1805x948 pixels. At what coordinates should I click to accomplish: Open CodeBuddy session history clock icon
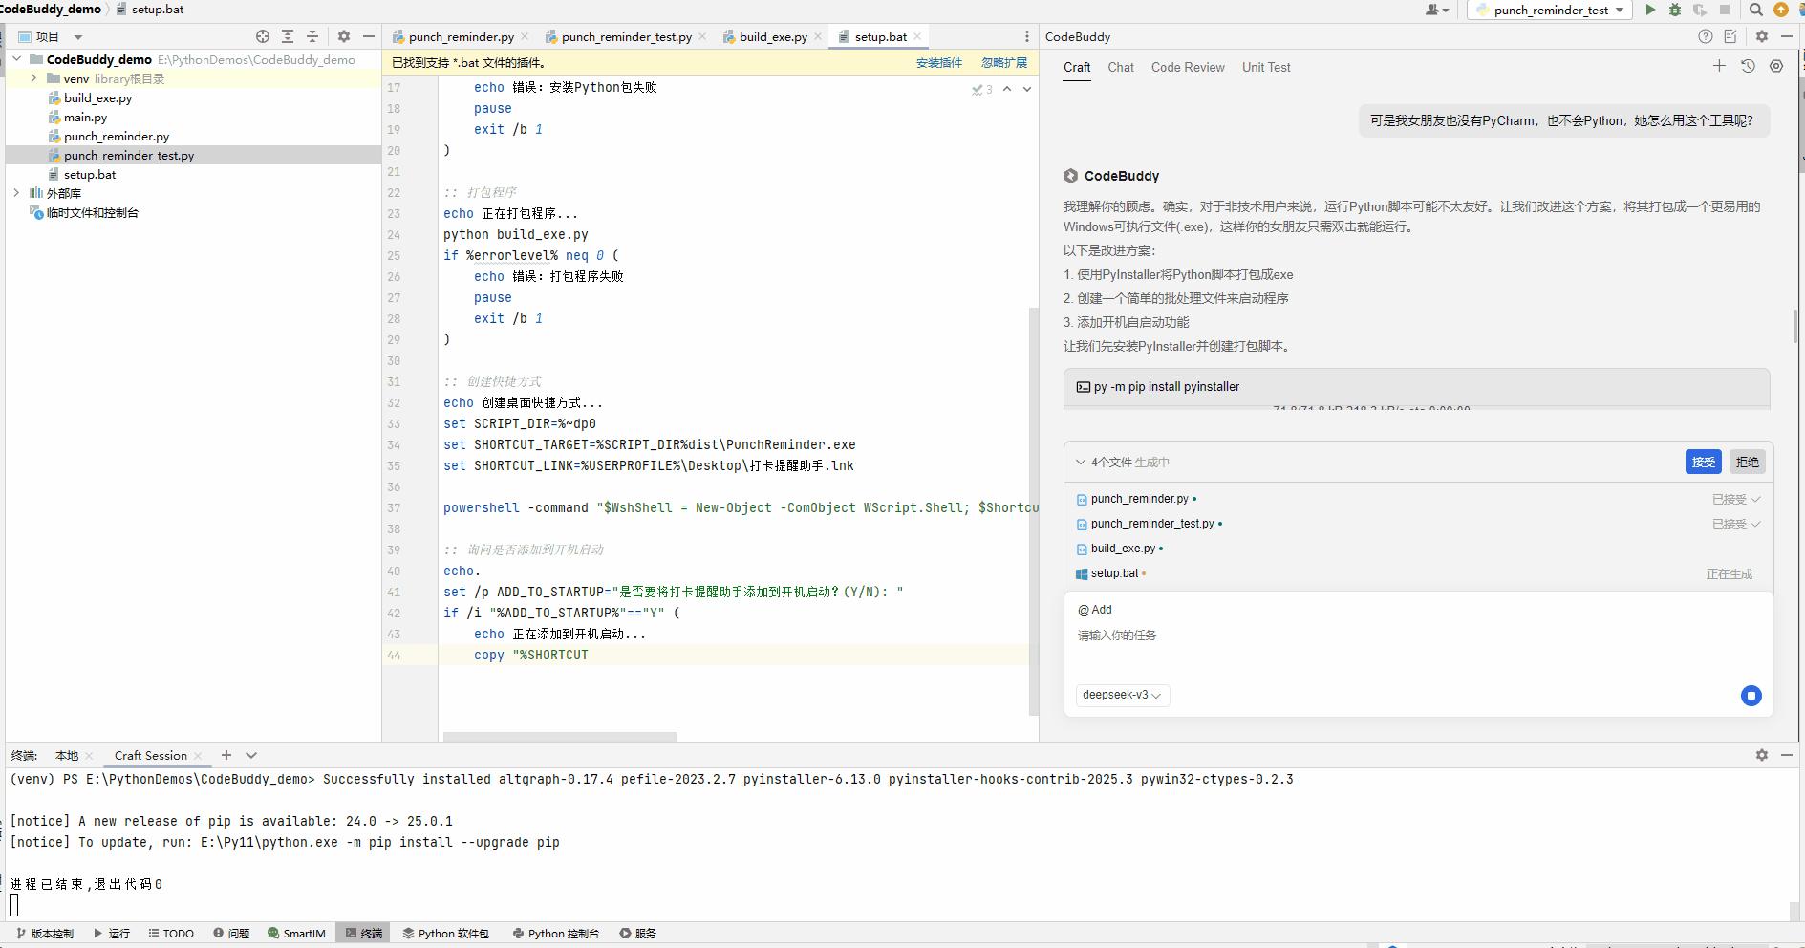pyautogui.click(x=1749, y=66)
